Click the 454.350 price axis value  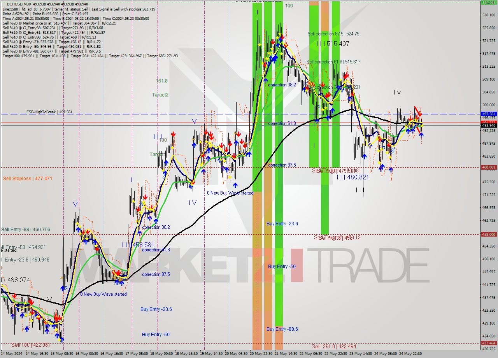(x=489, y=246)
